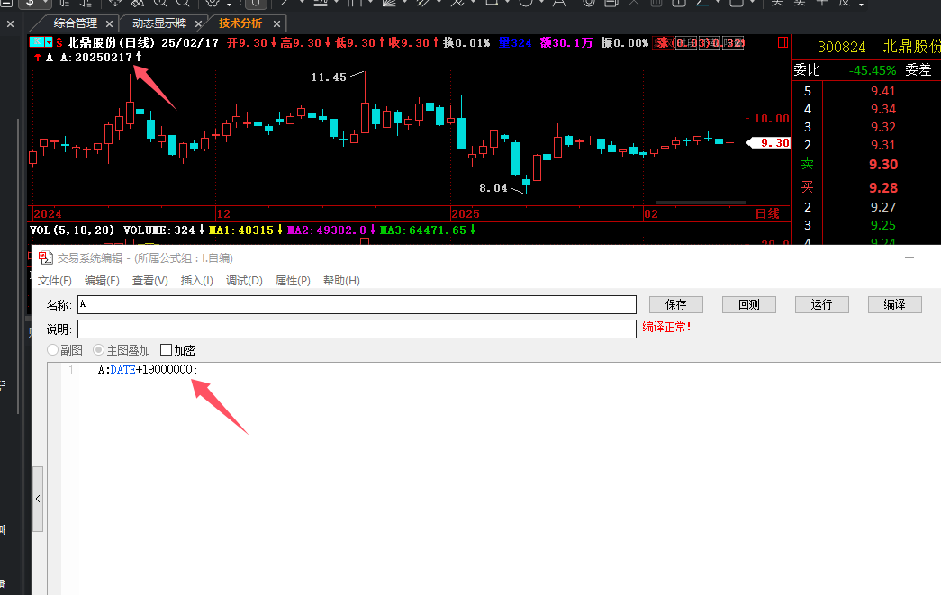The width and height of the screenshot is (941, 595).
Task: Collapse side pane using the < handle
Action: (x=38, y=499)
